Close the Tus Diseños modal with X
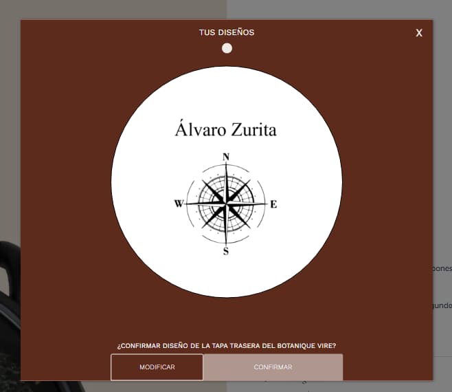 (419, 33)
